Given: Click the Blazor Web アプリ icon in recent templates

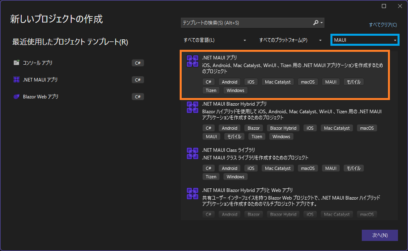Looking at the screenshot, I should [16, 96].
